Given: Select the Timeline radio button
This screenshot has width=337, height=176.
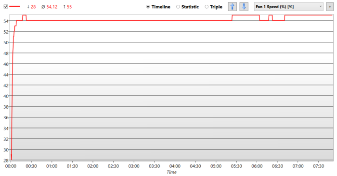Looking at the screenshot, I should point(148,7).
